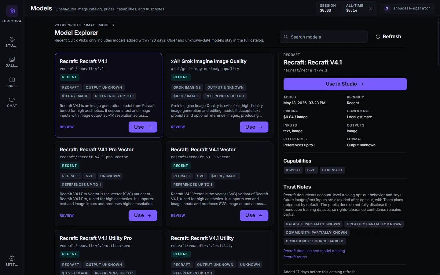The height and width of the screenshot is (275, 440).
Task: Click the search magnifier icon
Action: pos(286,37)
